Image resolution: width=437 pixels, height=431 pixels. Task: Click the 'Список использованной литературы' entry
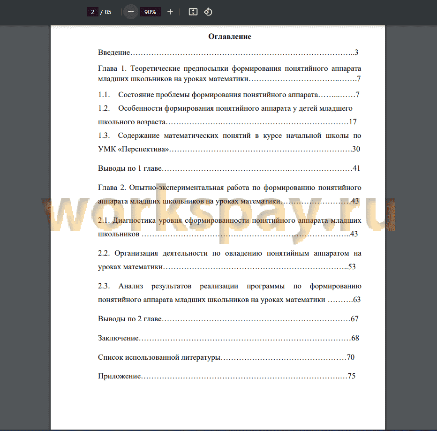(x=226, y=357)
